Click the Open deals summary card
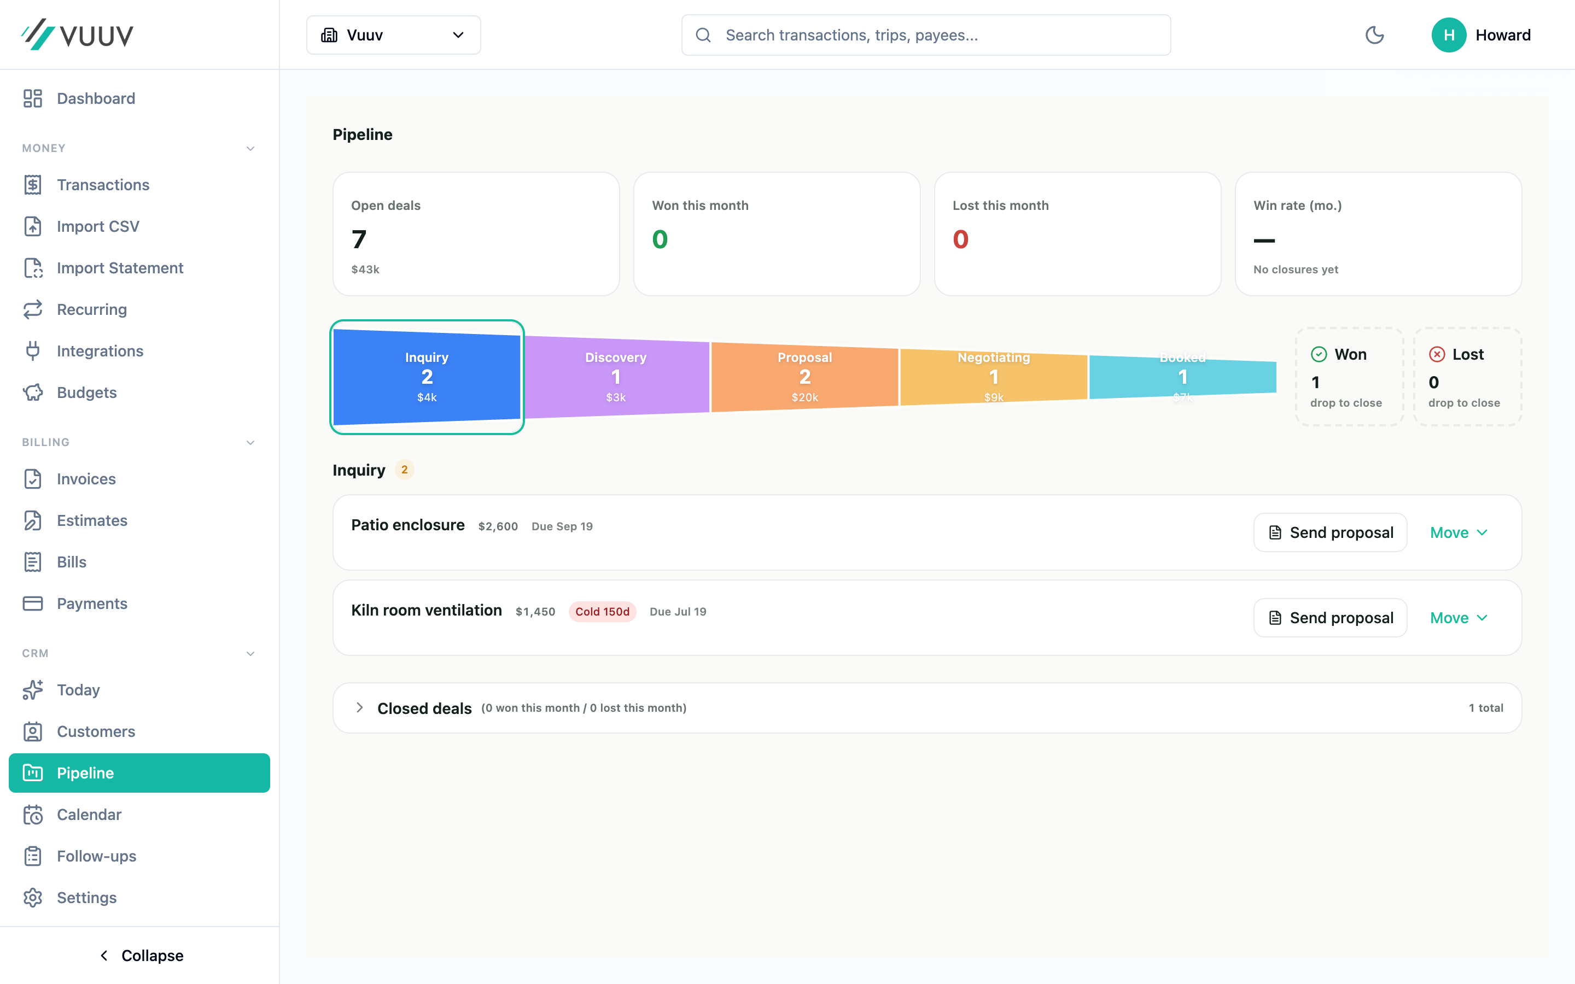 (476, 235)
